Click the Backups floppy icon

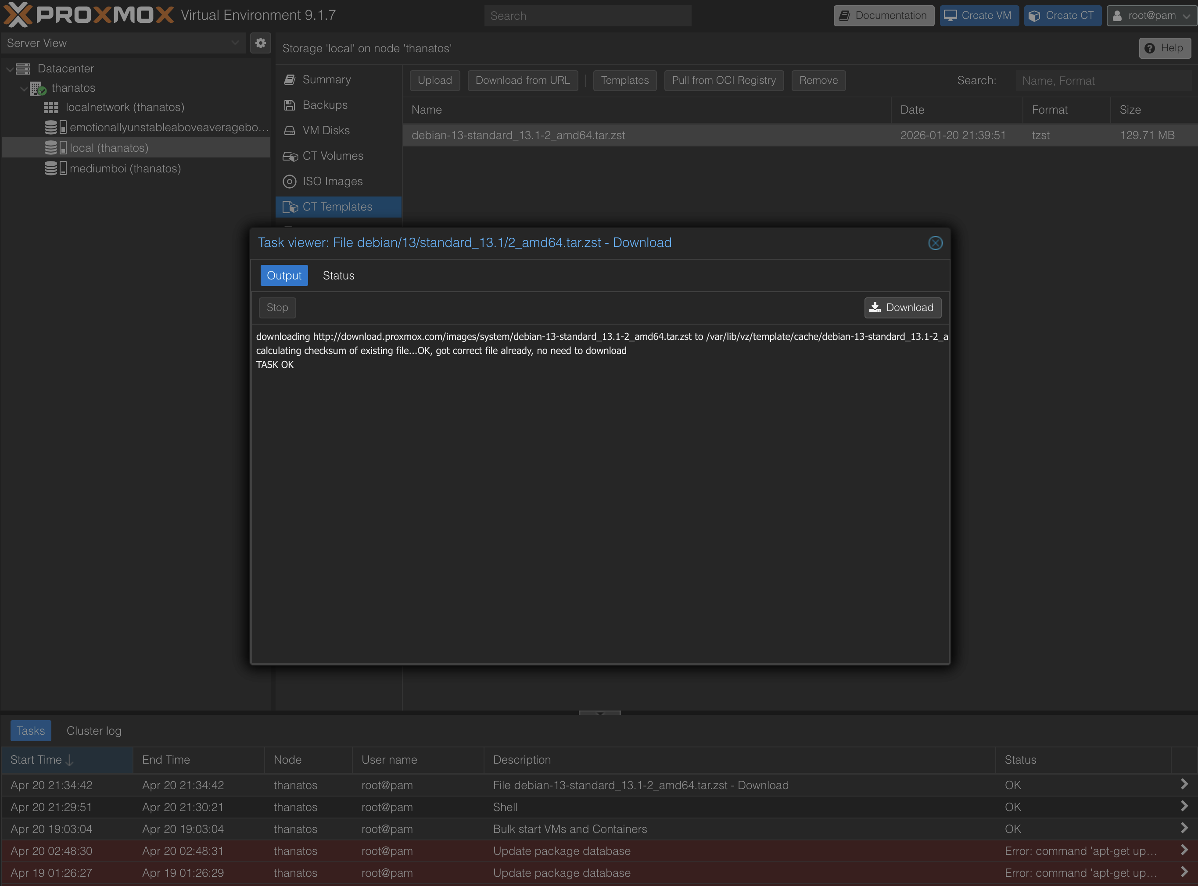click(x=290, y=105)
